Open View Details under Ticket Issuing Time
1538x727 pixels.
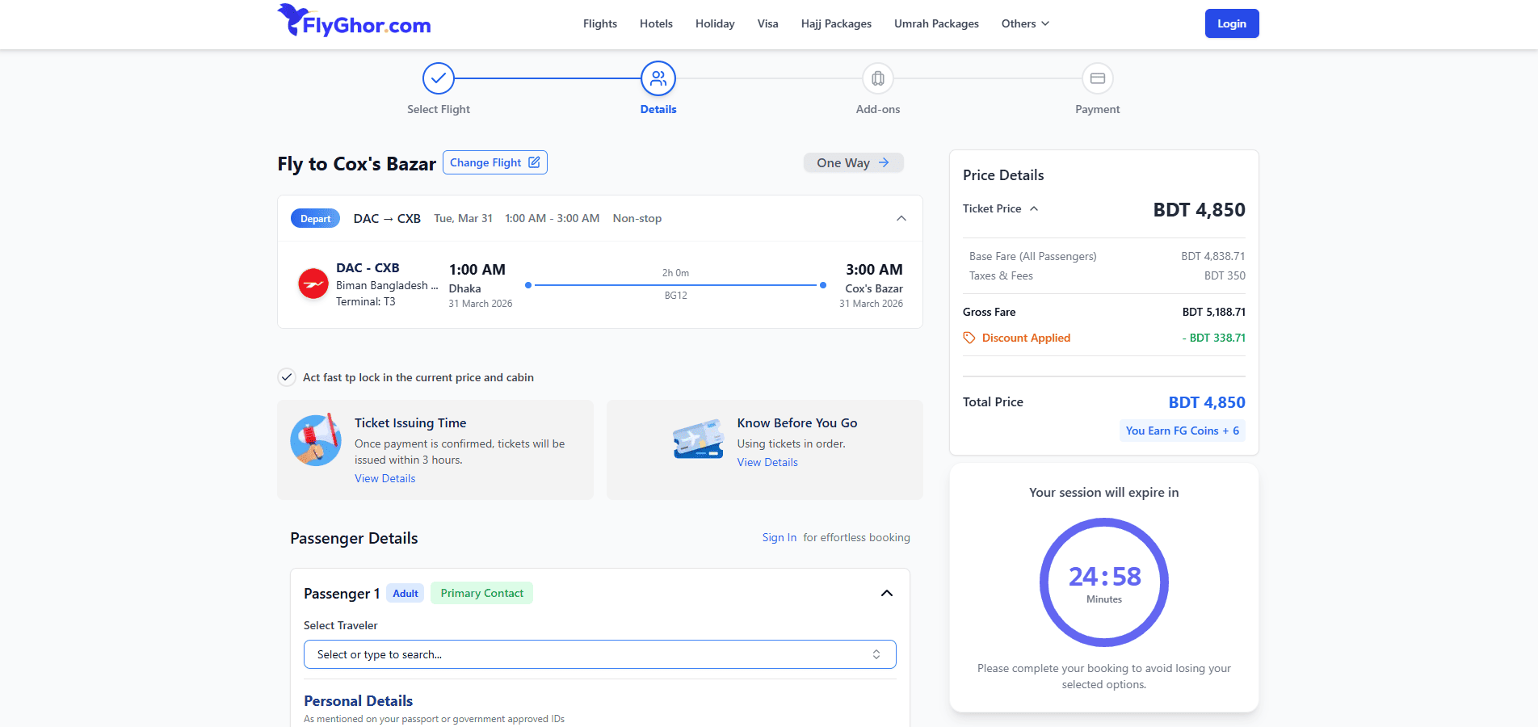tap(385, 478)
